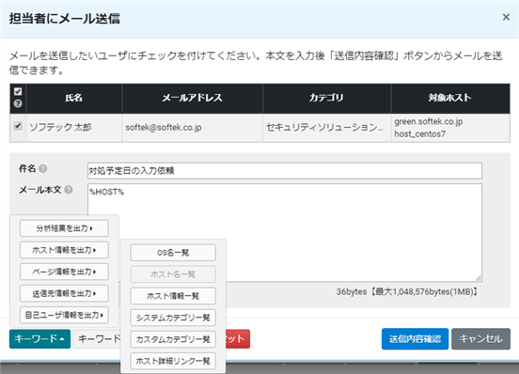The width and height of the screenshot is (519, 374).
Task: Uncheck the ソフテック 太郎 row checkbox
Action: coord(18,126)
